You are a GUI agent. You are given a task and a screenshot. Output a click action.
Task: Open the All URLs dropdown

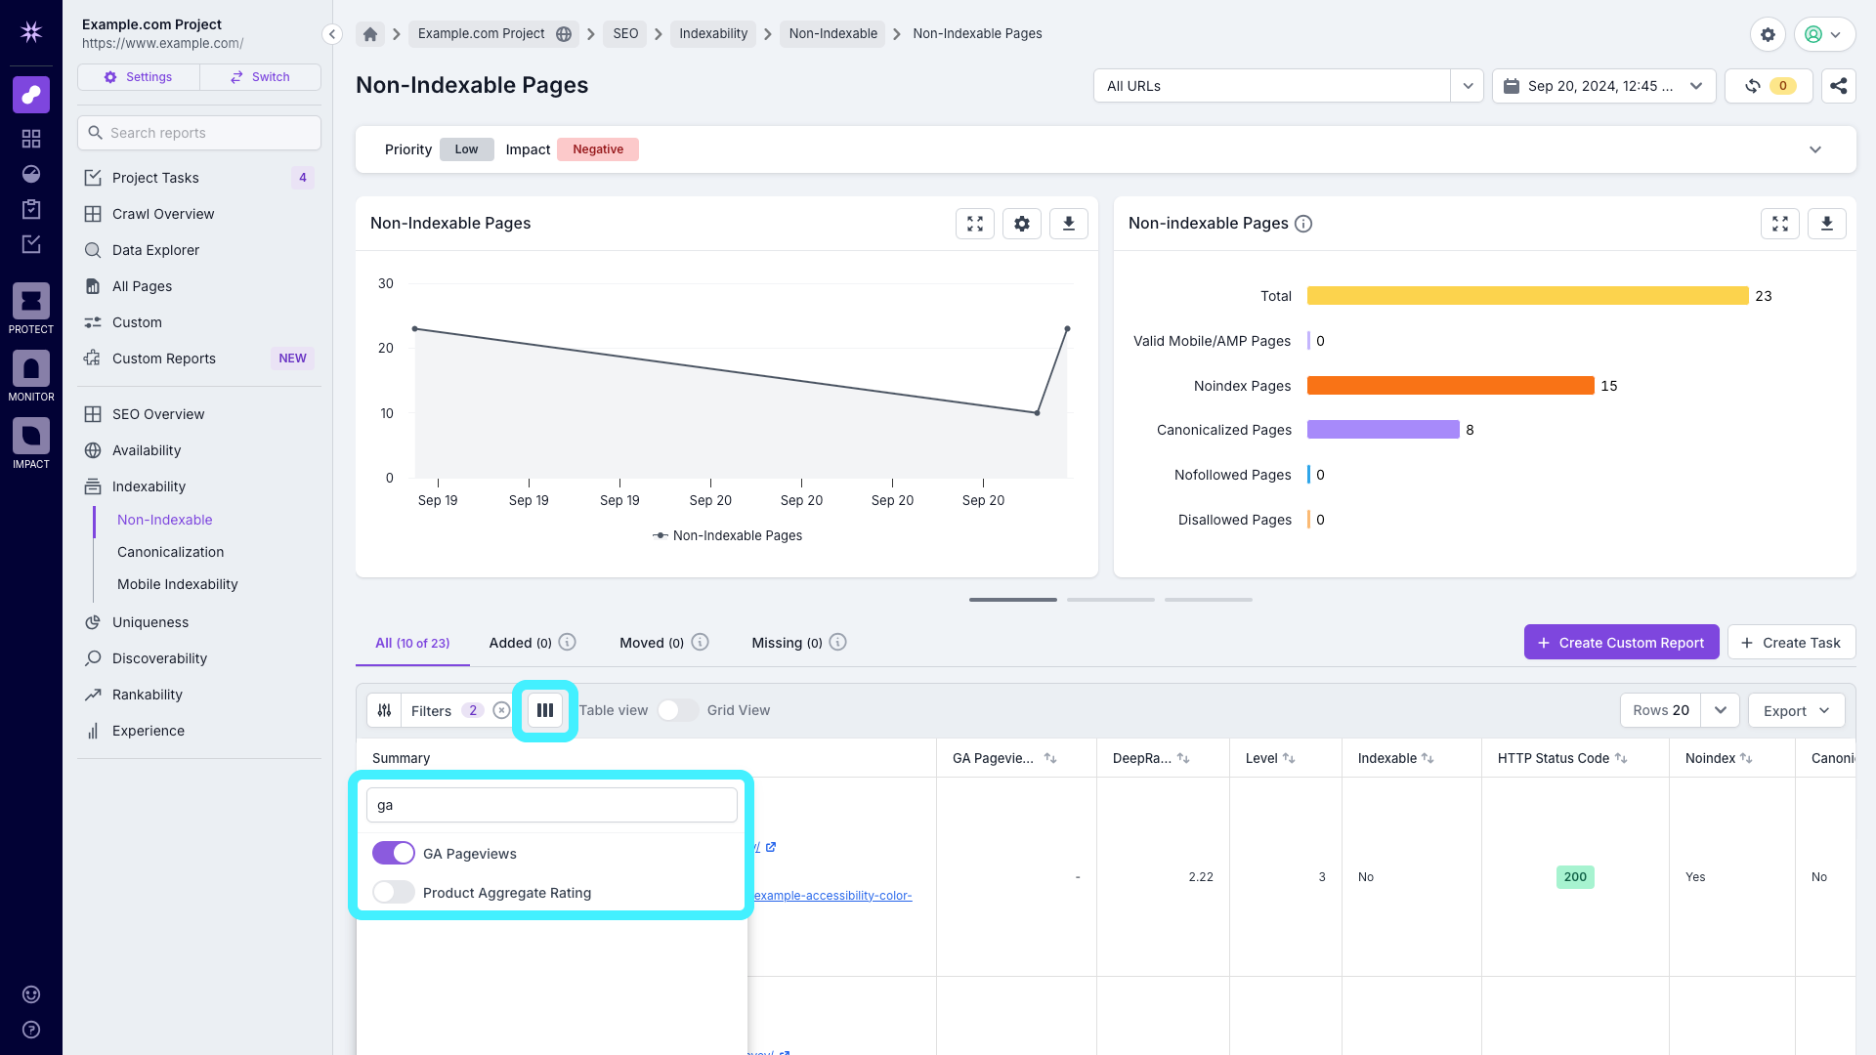pyautogui.click(x=1467, y=86)
